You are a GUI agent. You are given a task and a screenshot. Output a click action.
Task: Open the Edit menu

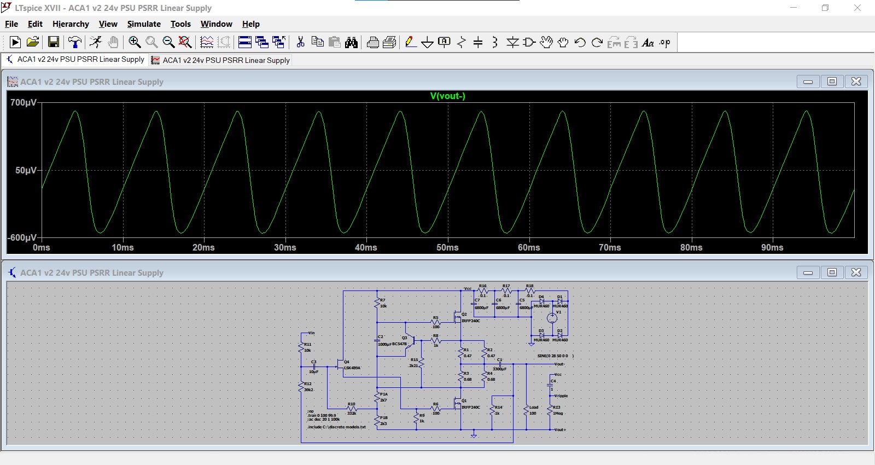pos(35,24)
